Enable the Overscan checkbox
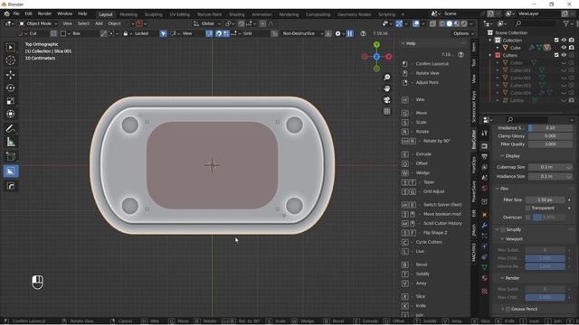The width and height of the screenshot is (579, 325). [x=528, y=218]
